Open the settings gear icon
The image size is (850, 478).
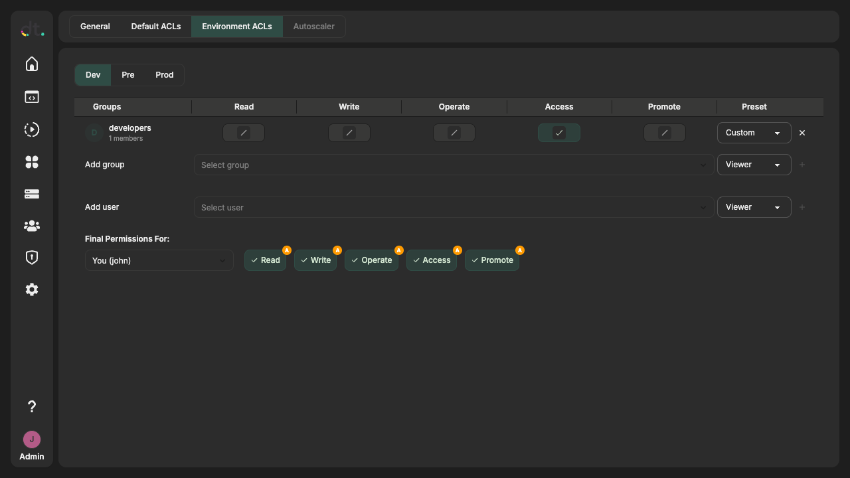click(32, 289)
